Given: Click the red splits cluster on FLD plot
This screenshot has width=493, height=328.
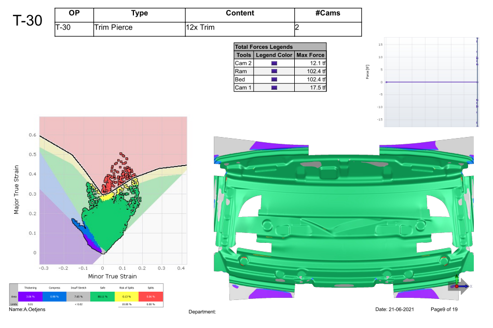Looking at the screenshot, I should pos(119,174).
